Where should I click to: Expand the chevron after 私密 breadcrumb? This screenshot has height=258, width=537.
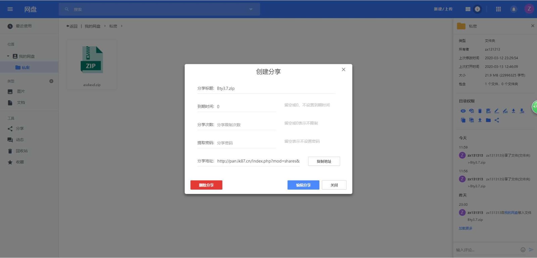[121, 26]
